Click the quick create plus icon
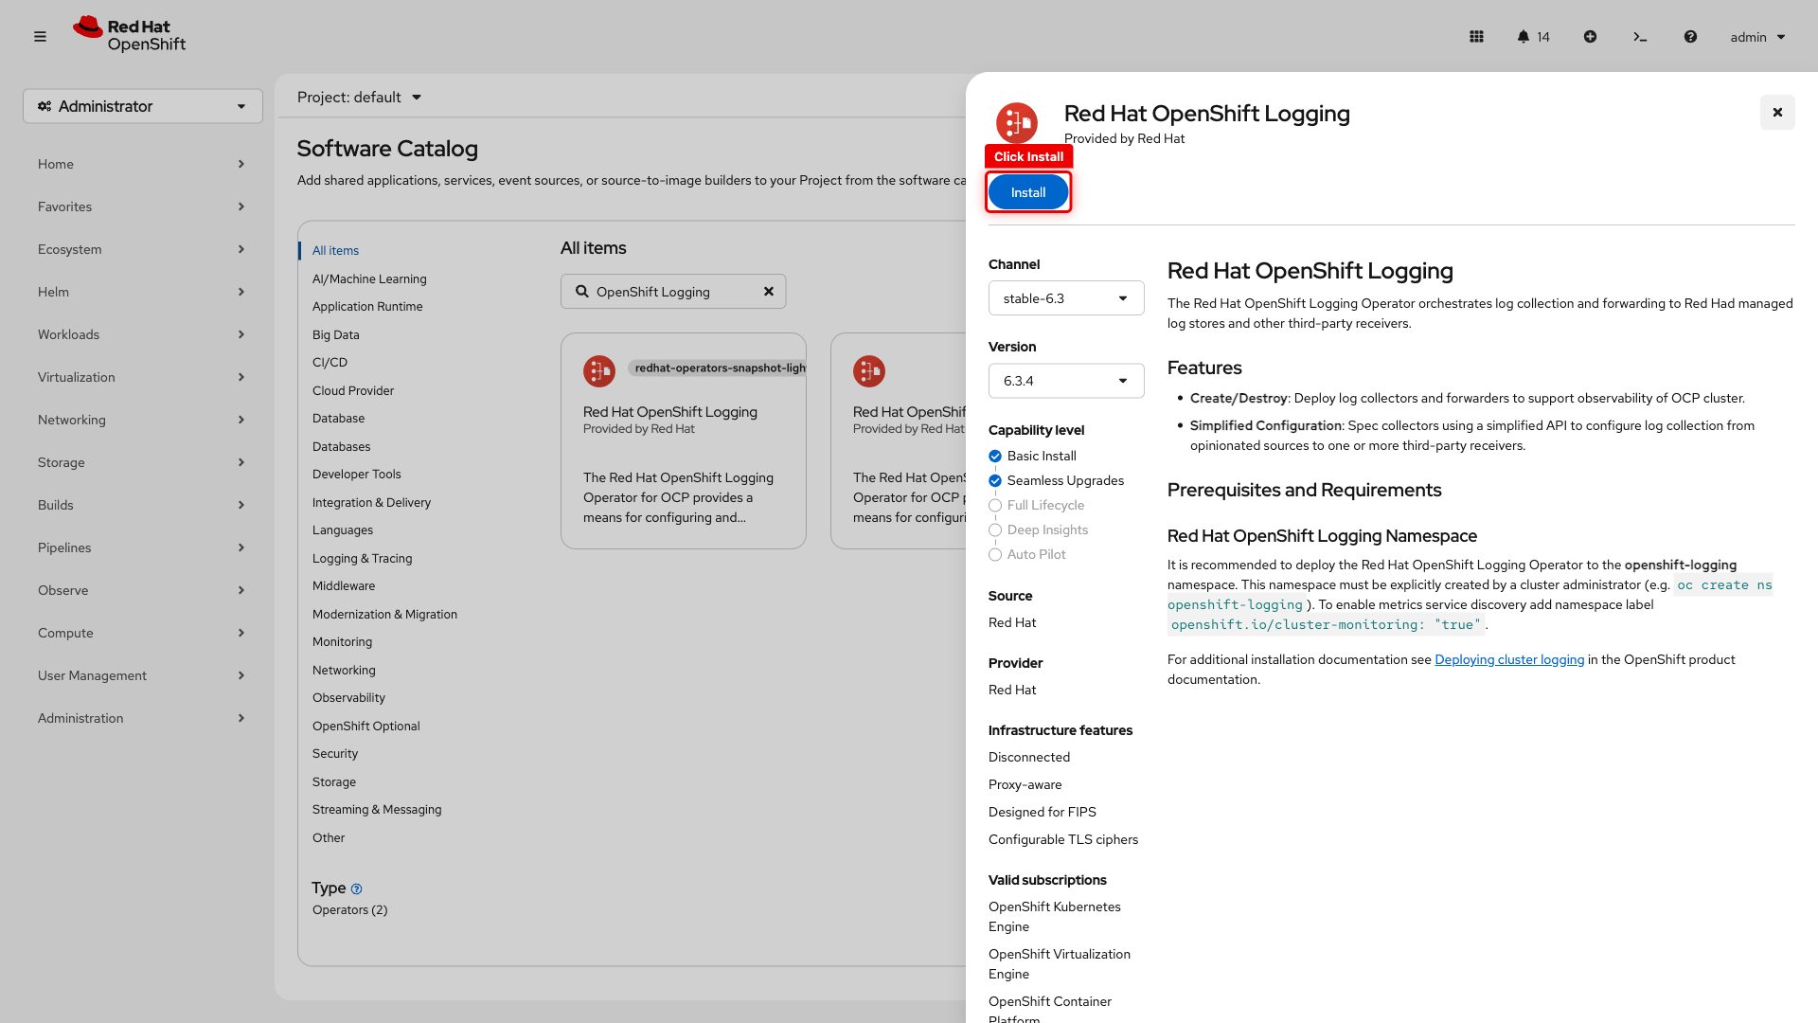The height and width of the screenshot is (1023, 1818). 1590,36
